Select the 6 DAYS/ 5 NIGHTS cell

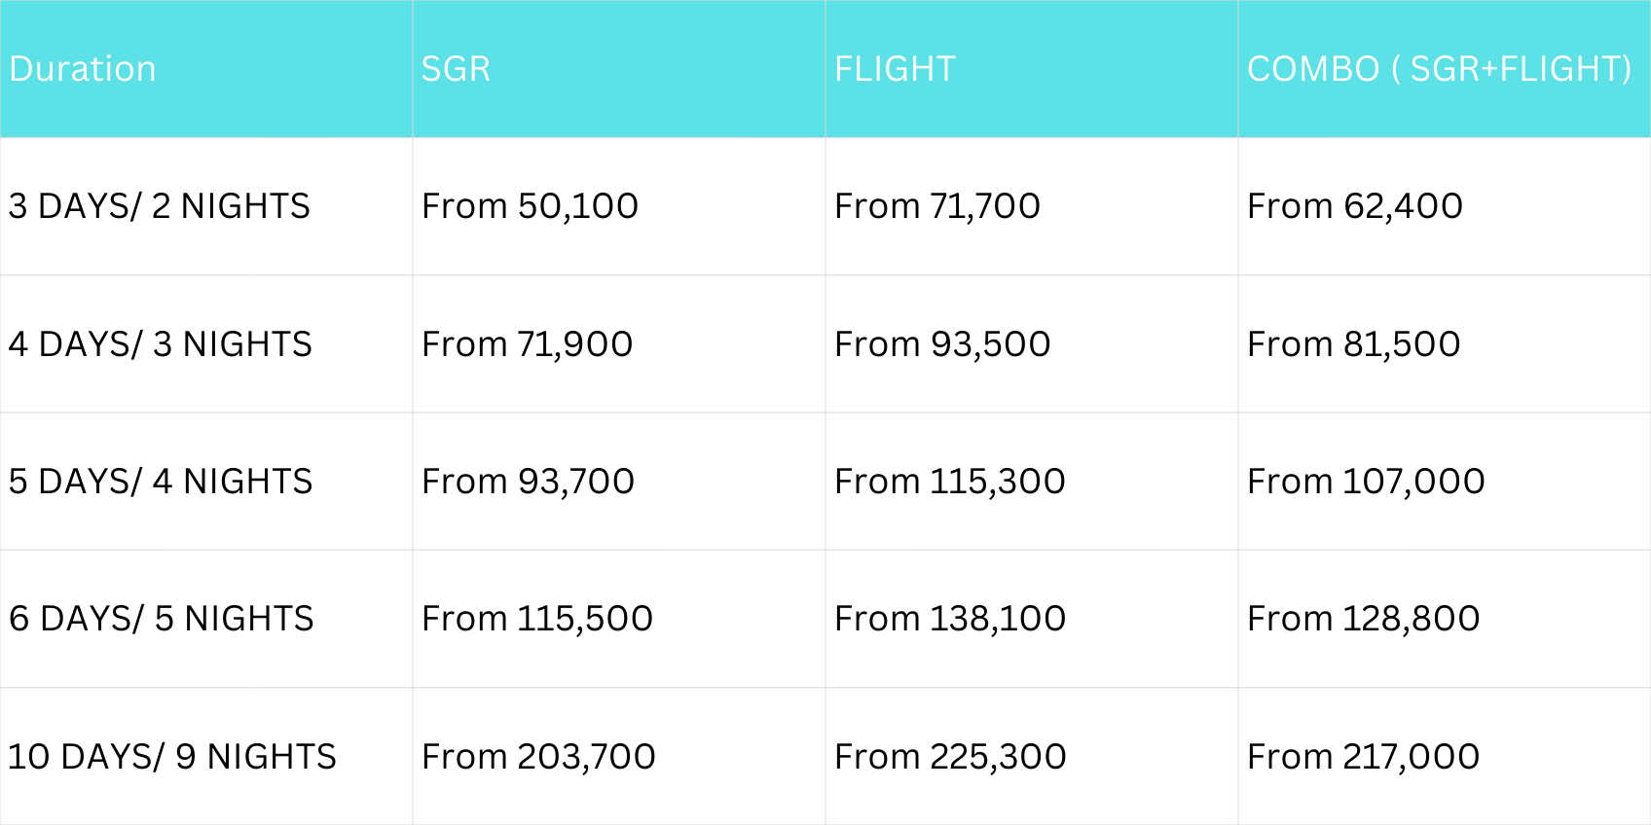[161, 619]
